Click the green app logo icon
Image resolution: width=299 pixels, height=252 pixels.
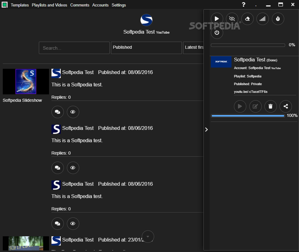tap(5, 5)
